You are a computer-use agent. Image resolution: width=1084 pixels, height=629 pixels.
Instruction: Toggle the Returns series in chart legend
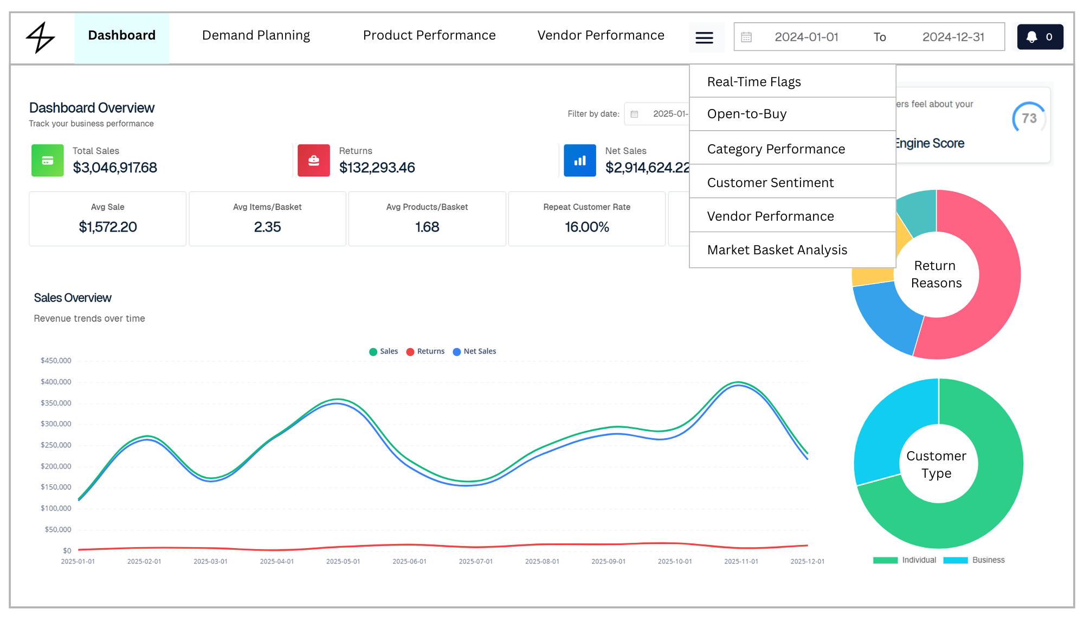[425, 351]
